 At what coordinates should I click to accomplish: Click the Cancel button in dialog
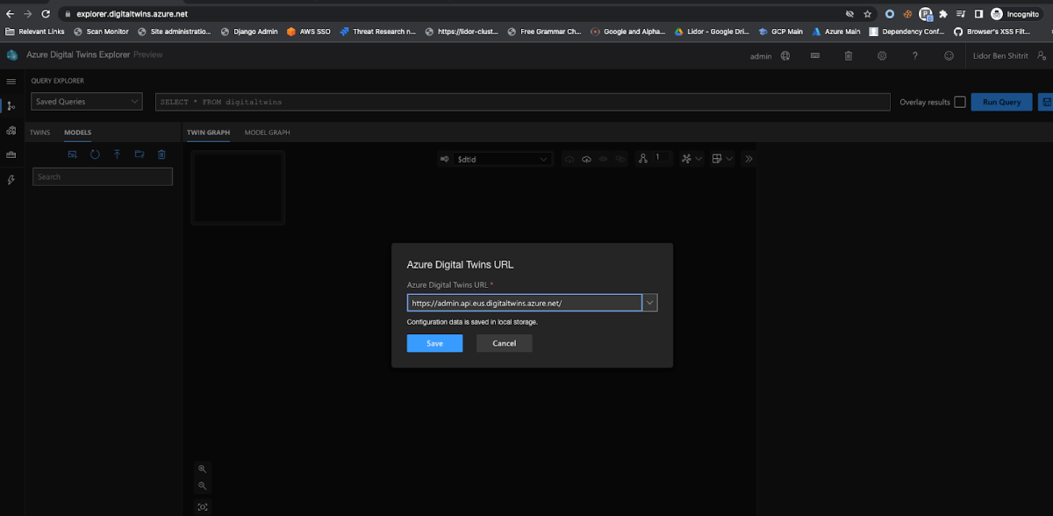point(505,343)
